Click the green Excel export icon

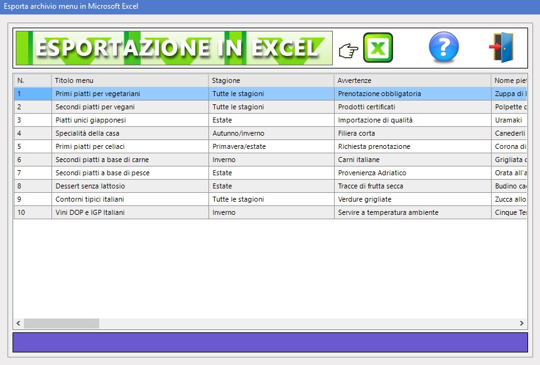(x=378, y=48)
